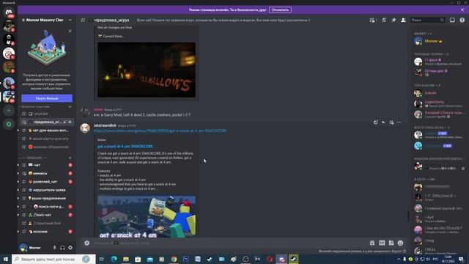The height and width of the screenshot is (264, 469).
Task: Expand arrow beside колонии channel
Action: (18, 232)
